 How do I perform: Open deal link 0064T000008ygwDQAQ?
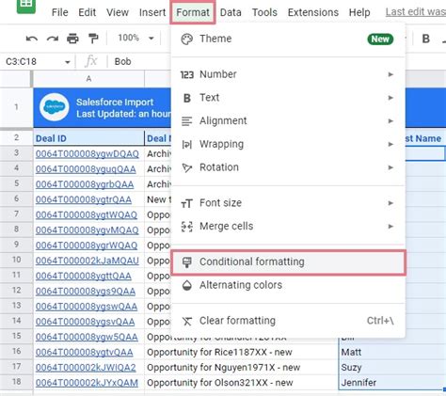pyautogui.click(x=88, y=153)
